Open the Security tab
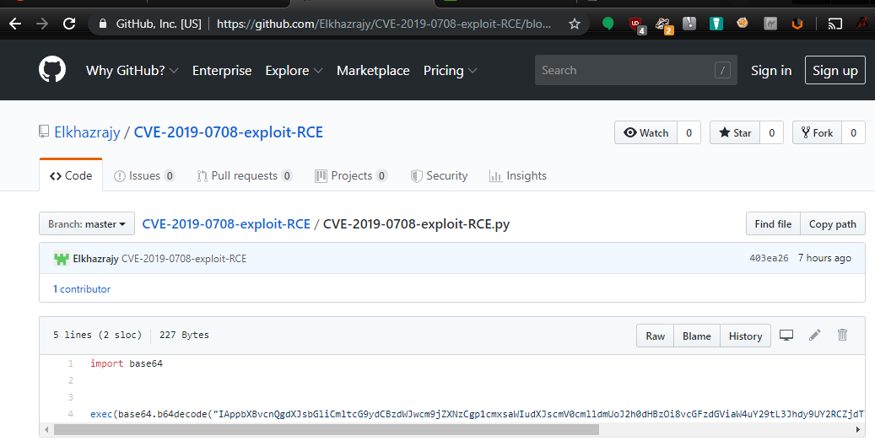Image resolution: width=875 pixels, height=446 pixels. [439, 175]
